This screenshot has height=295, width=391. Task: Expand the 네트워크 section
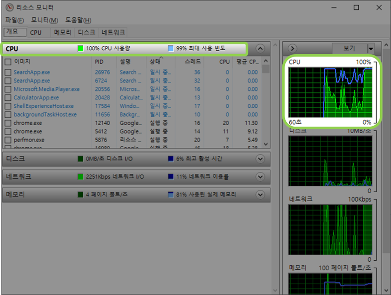260,177
